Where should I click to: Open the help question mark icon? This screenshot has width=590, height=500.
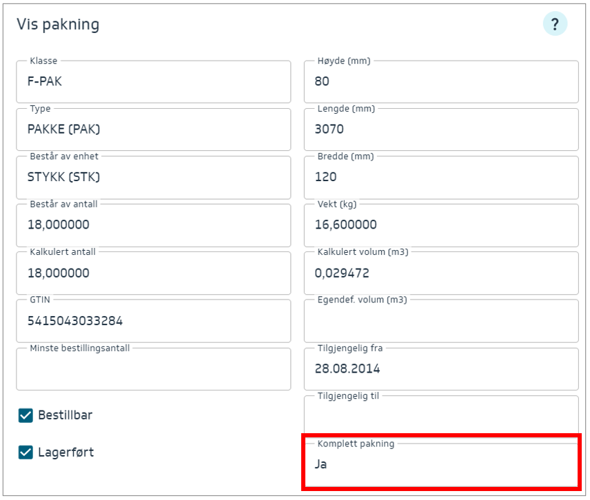[x=554, y=25]
